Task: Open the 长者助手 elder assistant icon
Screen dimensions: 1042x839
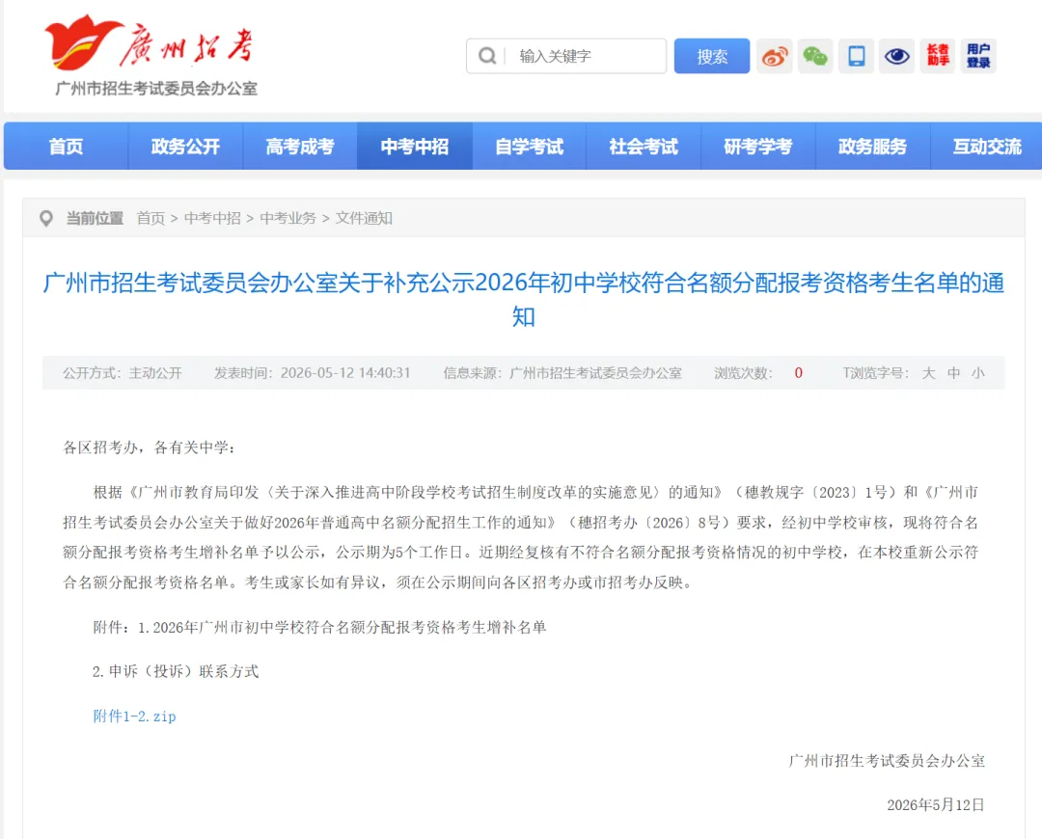Action: point(938,56)
